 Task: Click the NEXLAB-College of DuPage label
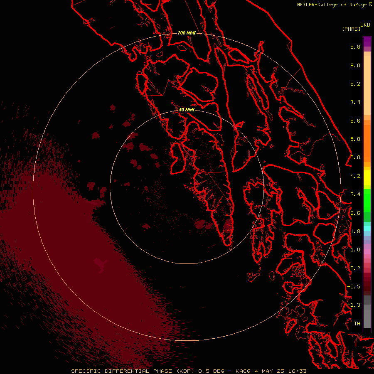[x=332, y=5]
